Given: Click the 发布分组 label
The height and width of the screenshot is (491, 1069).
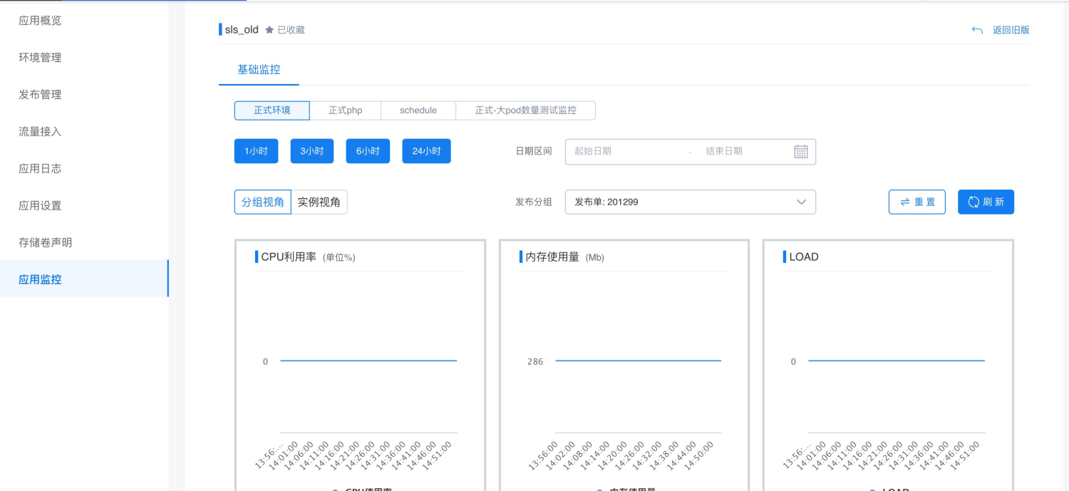Looking at the screenshot, I should [534, 202].
